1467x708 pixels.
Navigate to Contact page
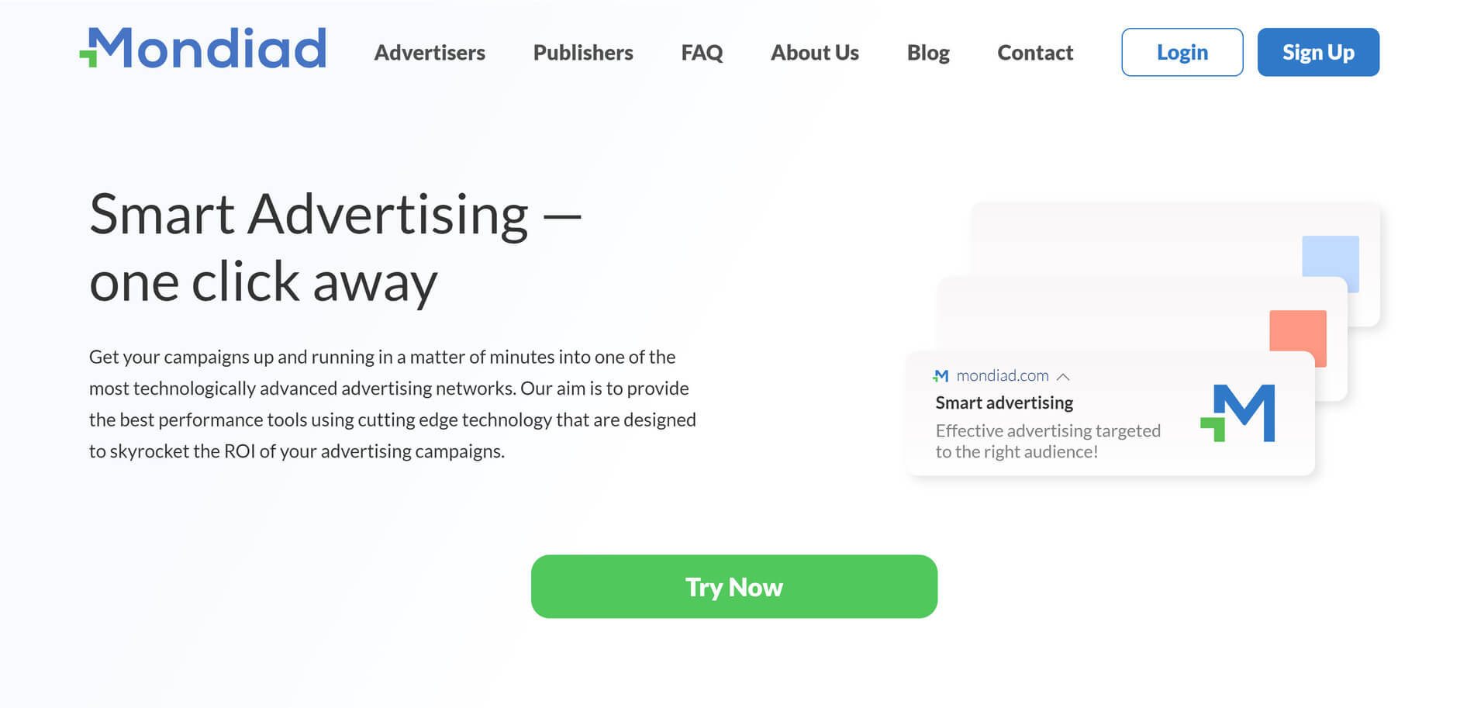click(x=1035, y=53)
